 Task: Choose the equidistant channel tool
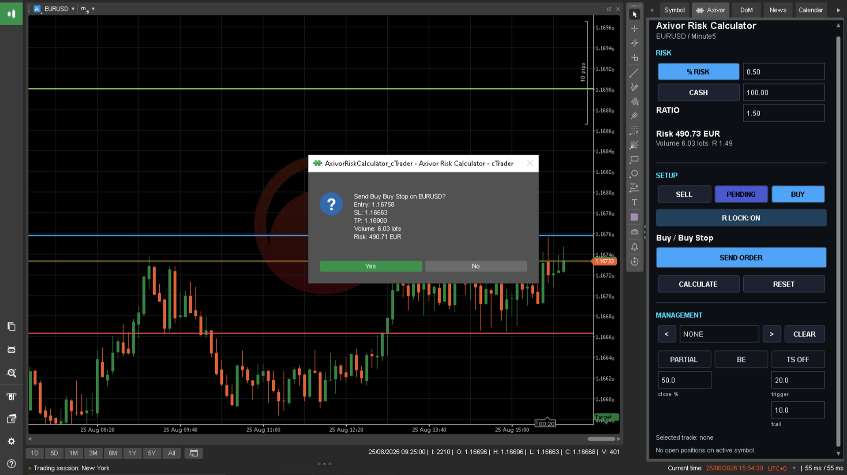pos(634,101)
